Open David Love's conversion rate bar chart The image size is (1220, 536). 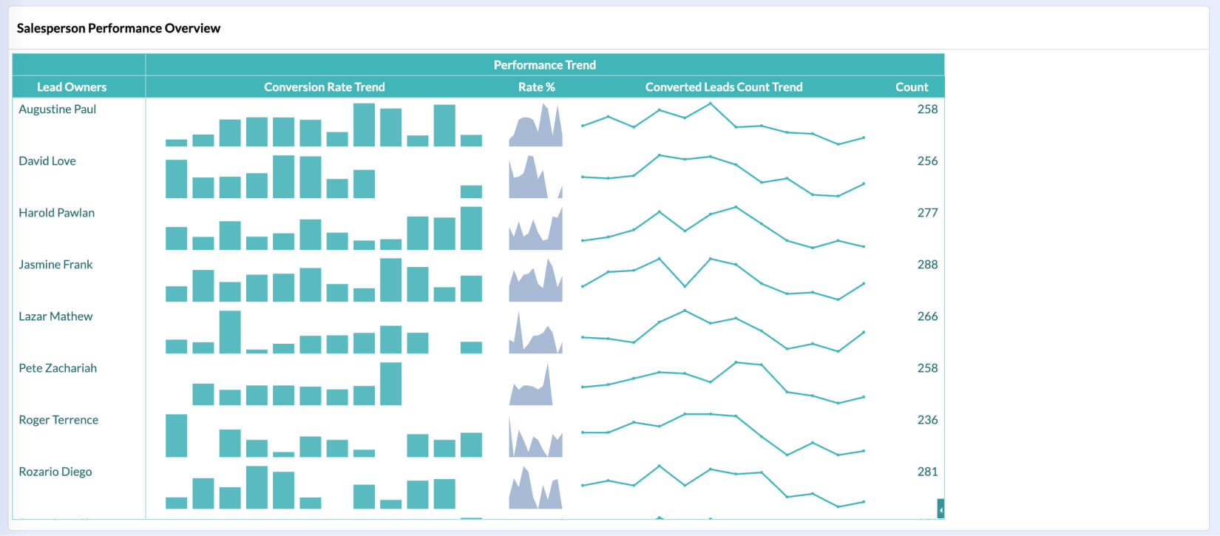pos(324,176)
